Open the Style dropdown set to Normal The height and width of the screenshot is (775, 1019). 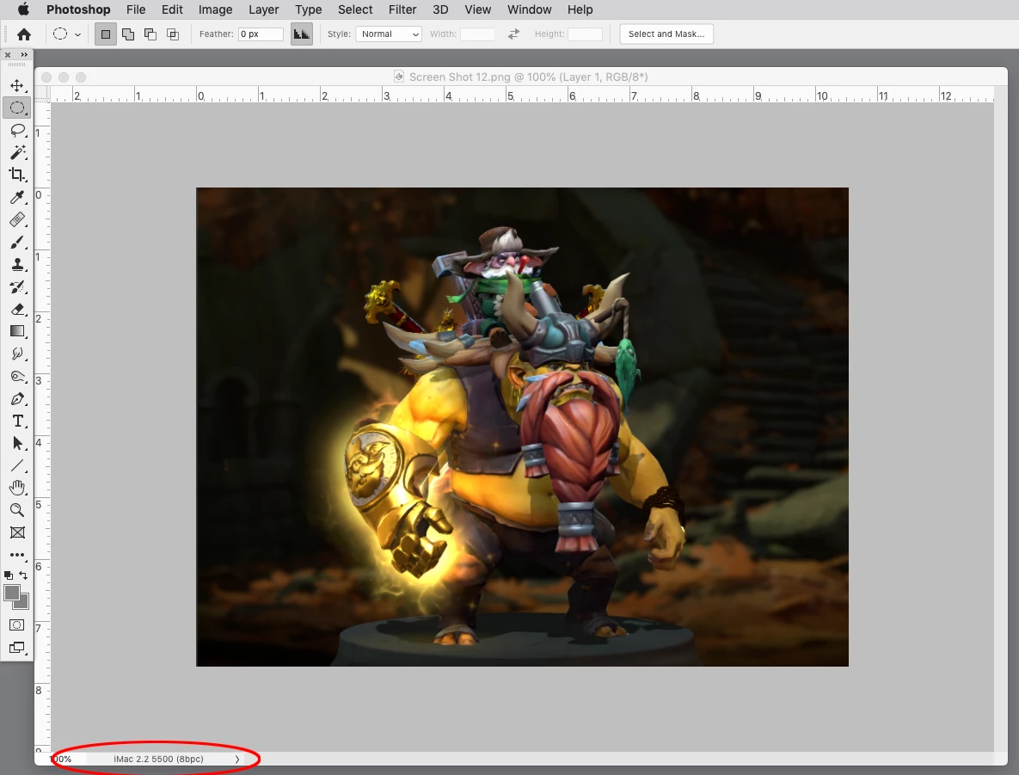389,34
